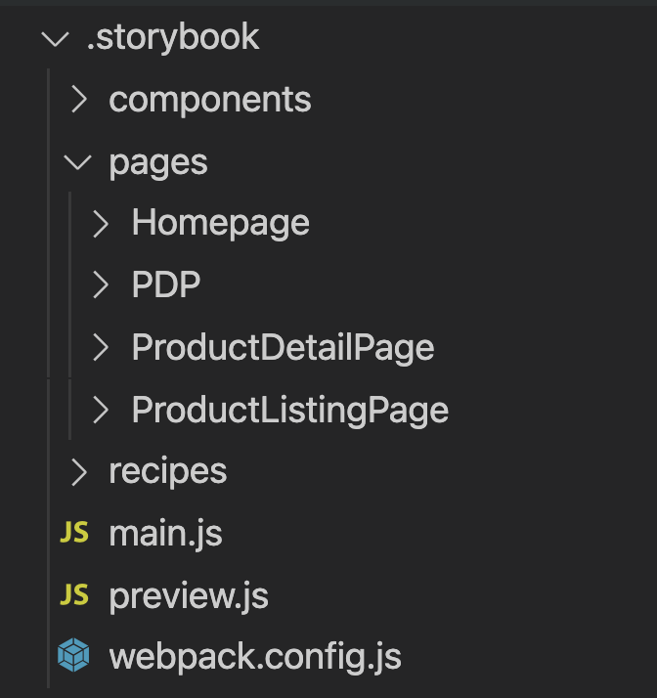Expand the recipes folder arrow
Image resolution: width=657 pixels, height=698 pixels.
pyautogui.click(x=79, y=472)
